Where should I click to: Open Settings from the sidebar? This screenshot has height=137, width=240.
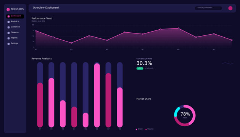click(15, 43)
